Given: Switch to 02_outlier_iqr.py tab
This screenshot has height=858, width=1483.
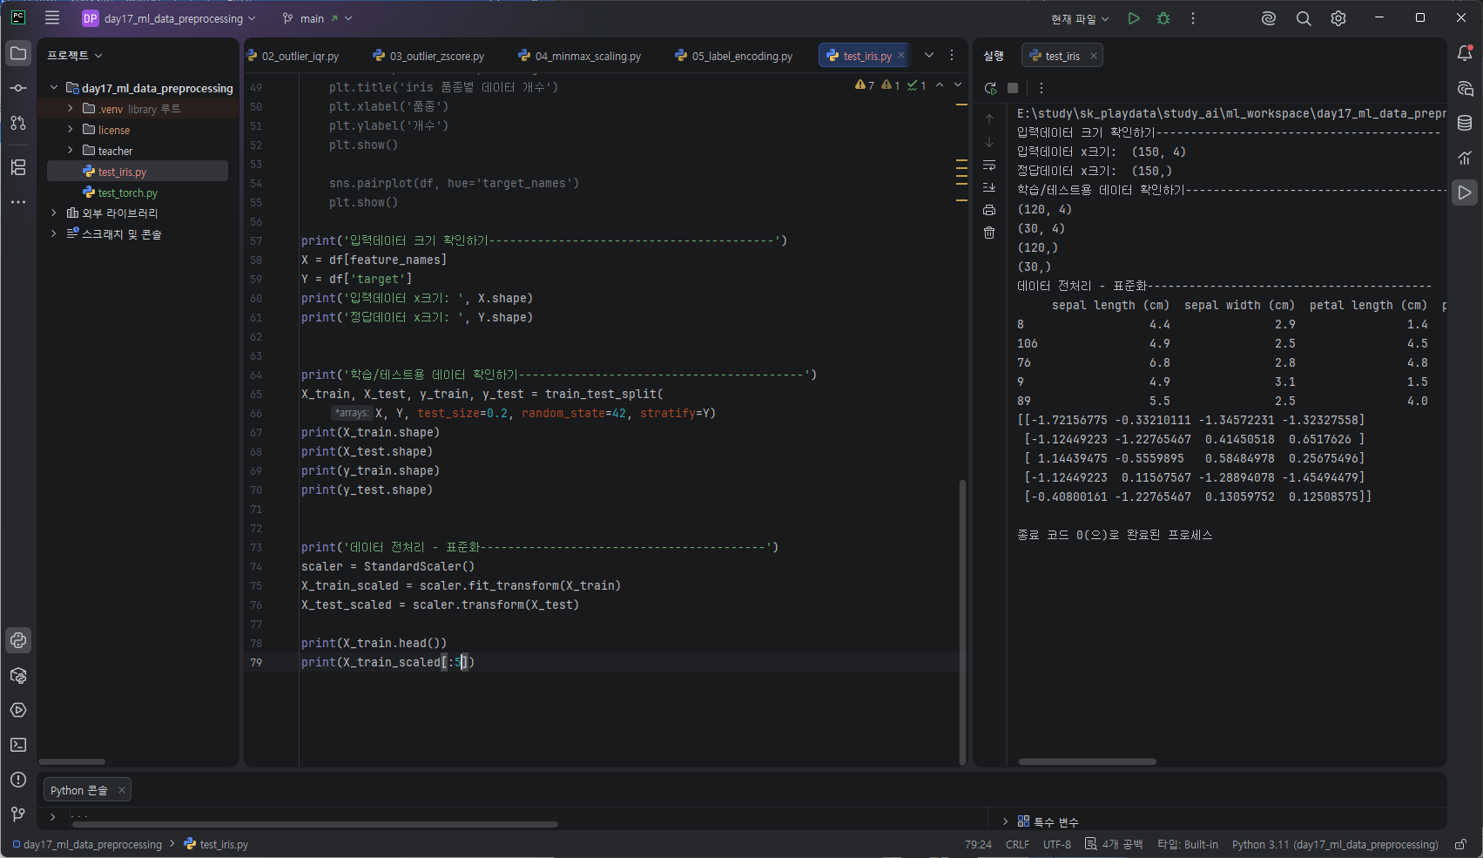Looking at the screenshot, I should [x=293, y=56].
